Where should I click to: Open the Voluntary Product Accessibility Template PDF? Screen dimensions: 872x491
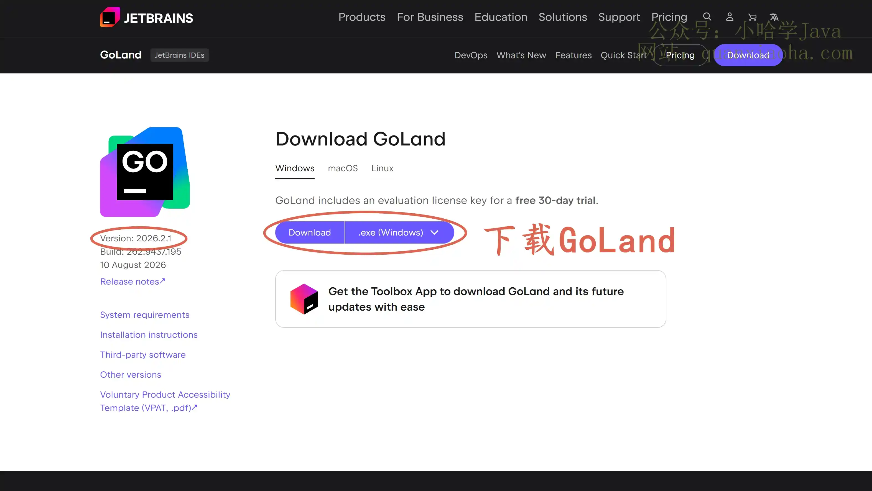[x=165, y=401]
